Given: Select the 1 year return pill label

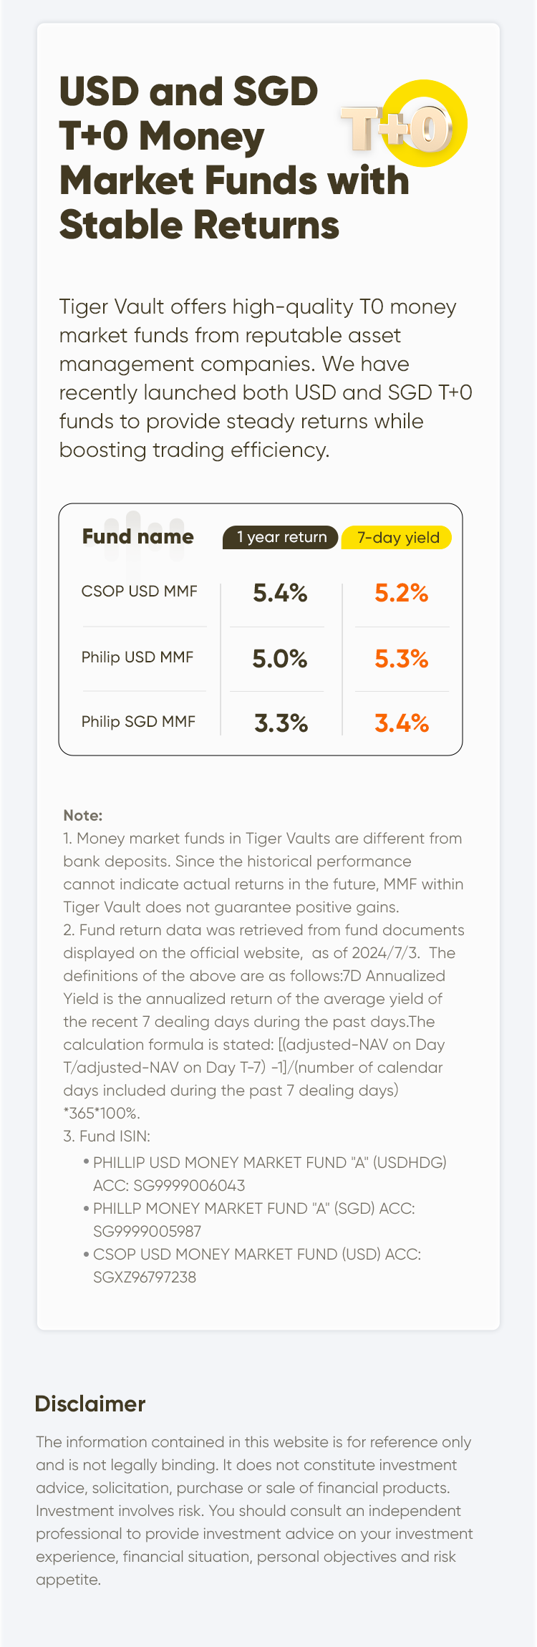Looking at the screenshot, I should [x=281, y=537].
